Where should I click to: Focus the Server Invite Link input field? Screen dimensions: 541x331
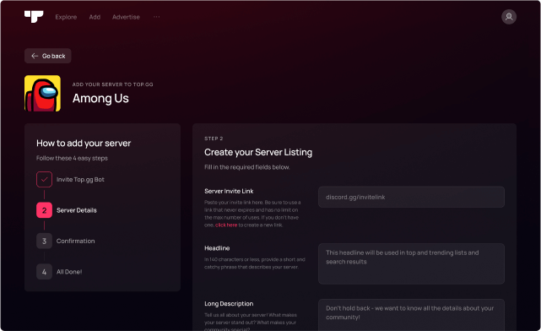(411, 197)
